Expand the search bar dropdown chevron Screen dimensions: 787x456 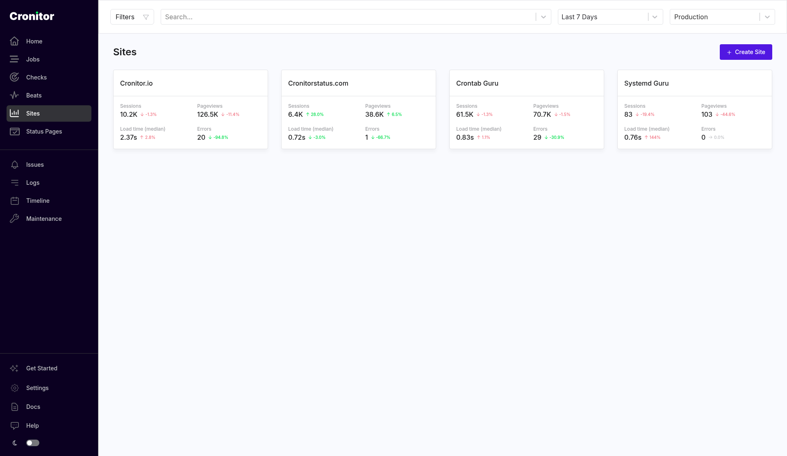tap(544, 17)
